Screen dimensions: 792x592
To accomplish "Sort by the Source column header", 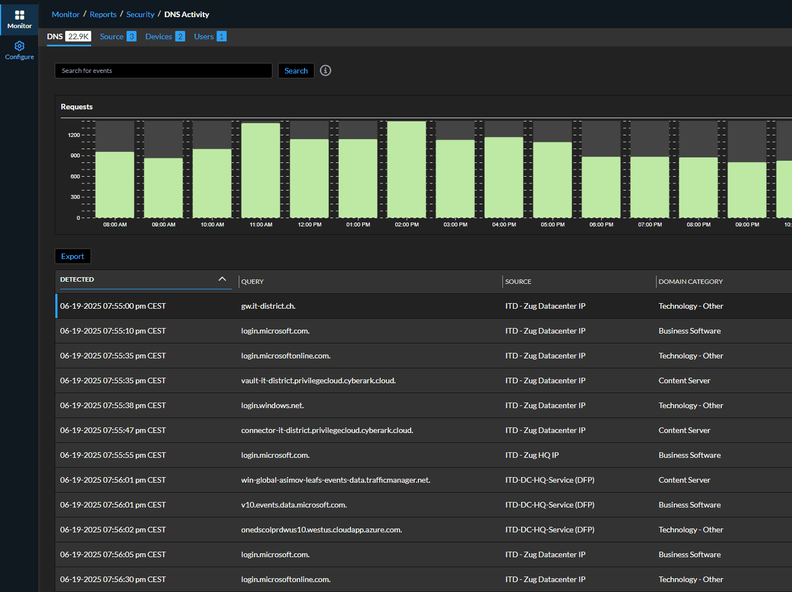I will coord(518,282).
